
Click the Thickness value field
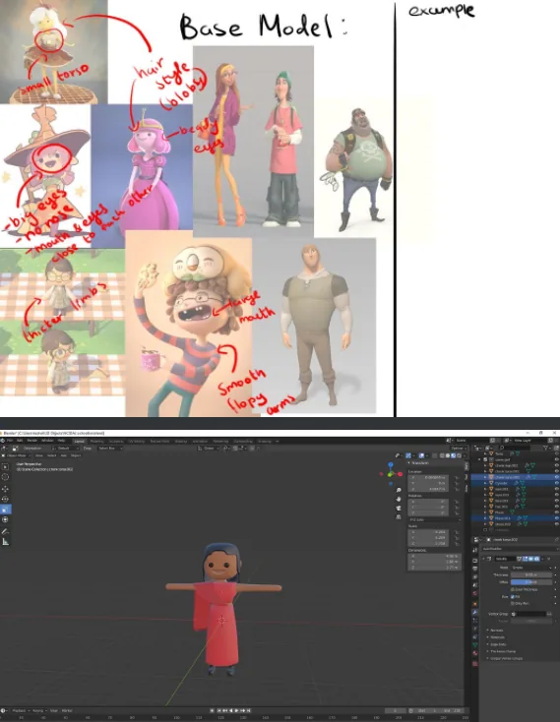(531, 575)
